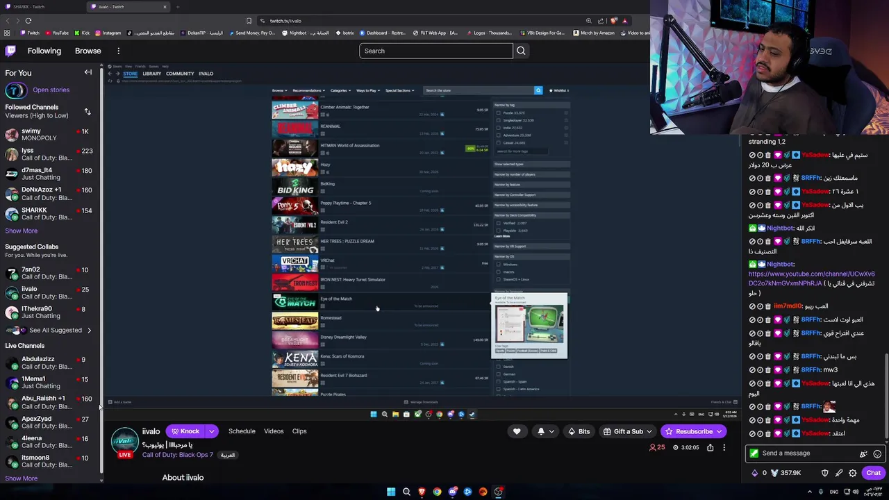The width and height of the screenshot is (889, 500).
Task: Click the purple Chat send button
Action: pyautogui.click(x=873, y=473)
